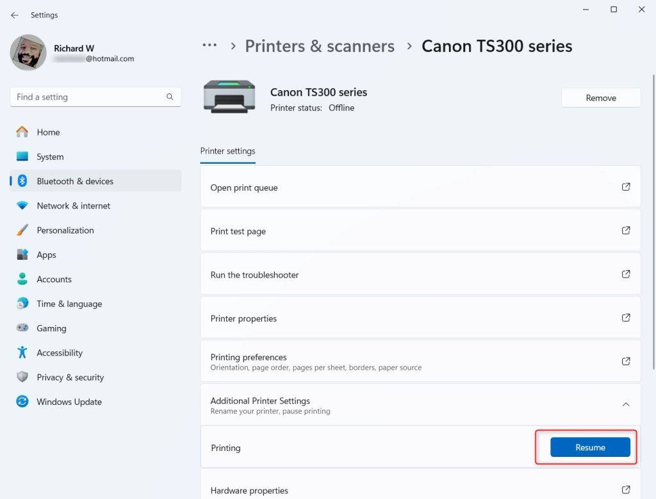
Task: Expand the breadcrumb ellipsis menu
Action: coord(209,45)
